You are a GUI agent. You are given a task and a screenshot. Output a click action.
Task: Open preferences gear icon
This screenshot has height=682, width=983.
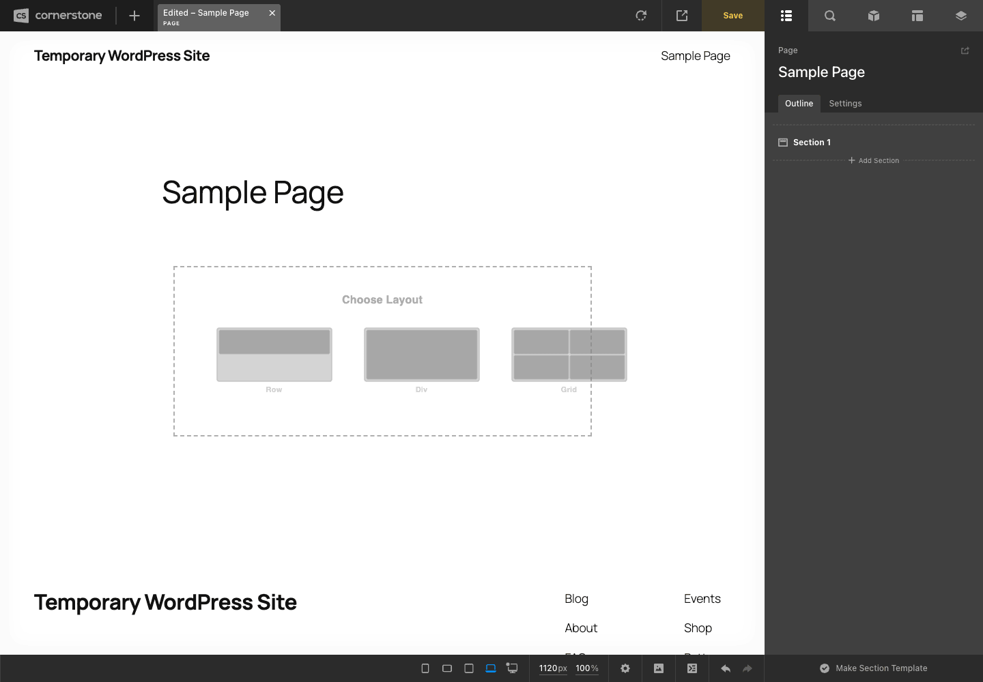coord(625,668)
